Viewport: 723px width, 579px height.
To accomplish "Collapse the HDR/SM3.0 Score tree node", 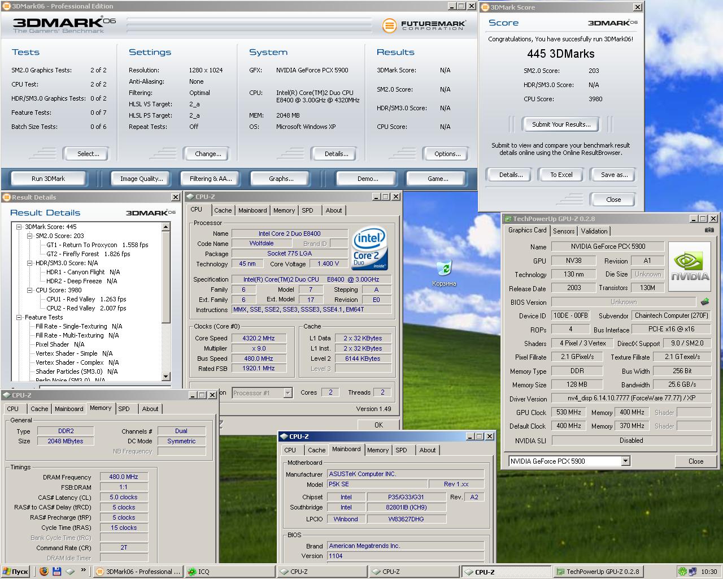I will click(x=29, y=263).
